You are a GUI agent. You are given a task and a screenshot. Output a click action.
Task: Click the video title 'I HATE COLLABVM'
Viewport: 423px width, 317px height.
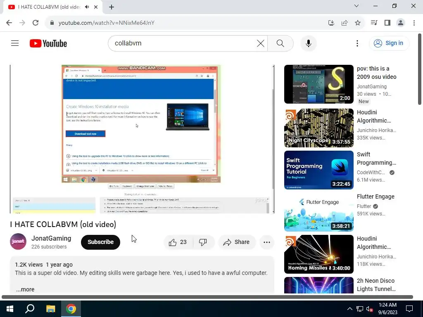pos(63,224)
